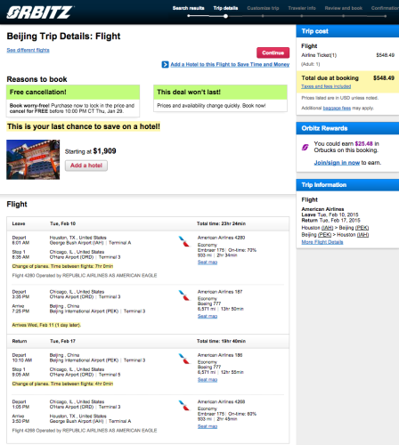This screenshot has width=399, height=445.
Task: Click the Orbucks rewards icon
Action: [305, 147]
